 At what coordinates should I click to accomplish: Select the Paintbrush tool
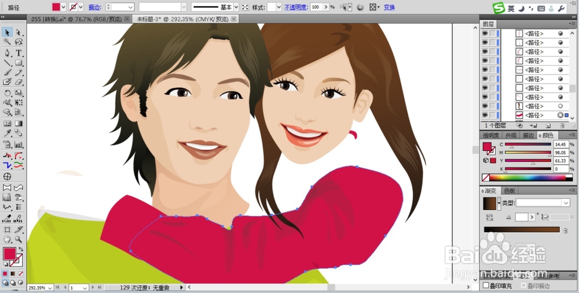(x=7, y=72)
